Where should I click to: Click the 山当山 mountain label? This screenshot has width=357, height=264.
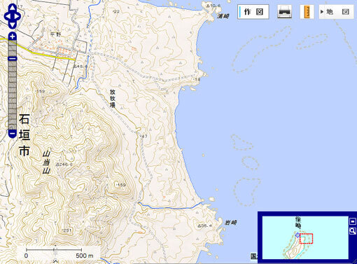click(x=46, y=162)
